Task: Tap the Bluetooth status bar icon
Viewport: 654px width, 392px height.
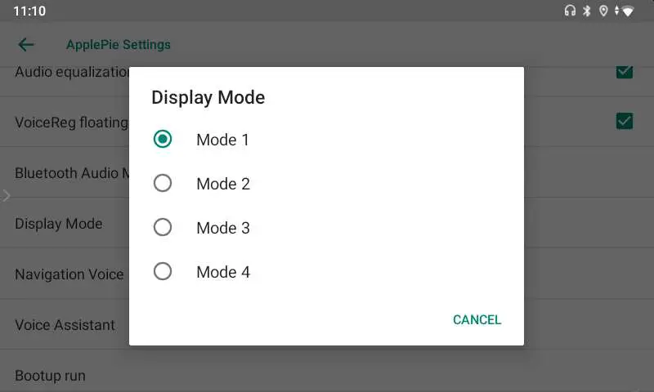Action: (587, 11)
